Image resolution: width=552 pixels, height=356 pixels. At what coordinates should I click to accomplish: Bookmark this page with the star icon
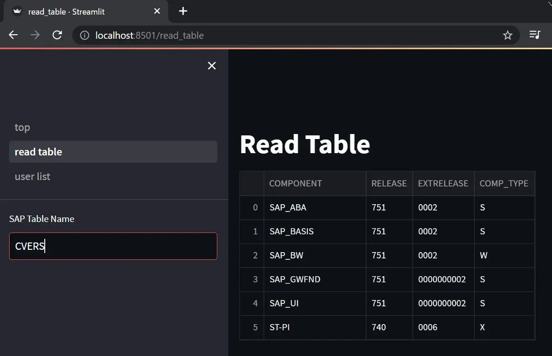(508, 35)
